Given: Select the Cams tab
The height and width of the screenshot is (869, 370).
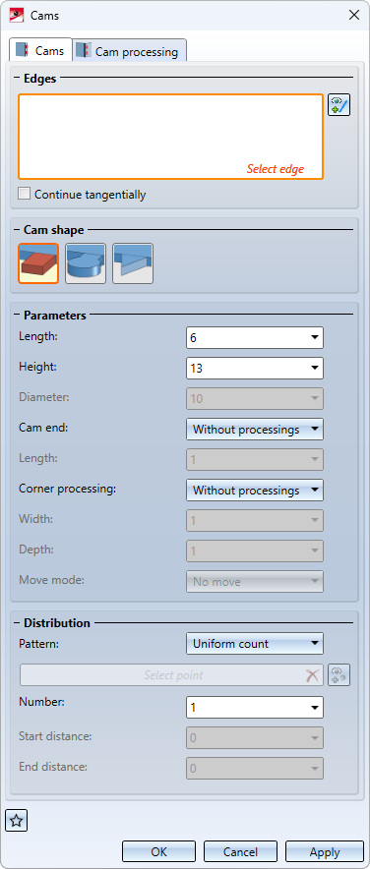Looking at the screenshot, I should coord(41,50).
